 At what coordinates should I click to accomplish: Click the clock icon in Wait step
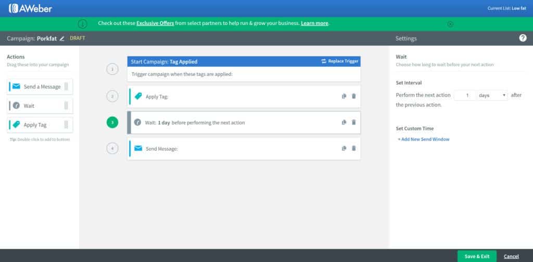tap(137, 122)
